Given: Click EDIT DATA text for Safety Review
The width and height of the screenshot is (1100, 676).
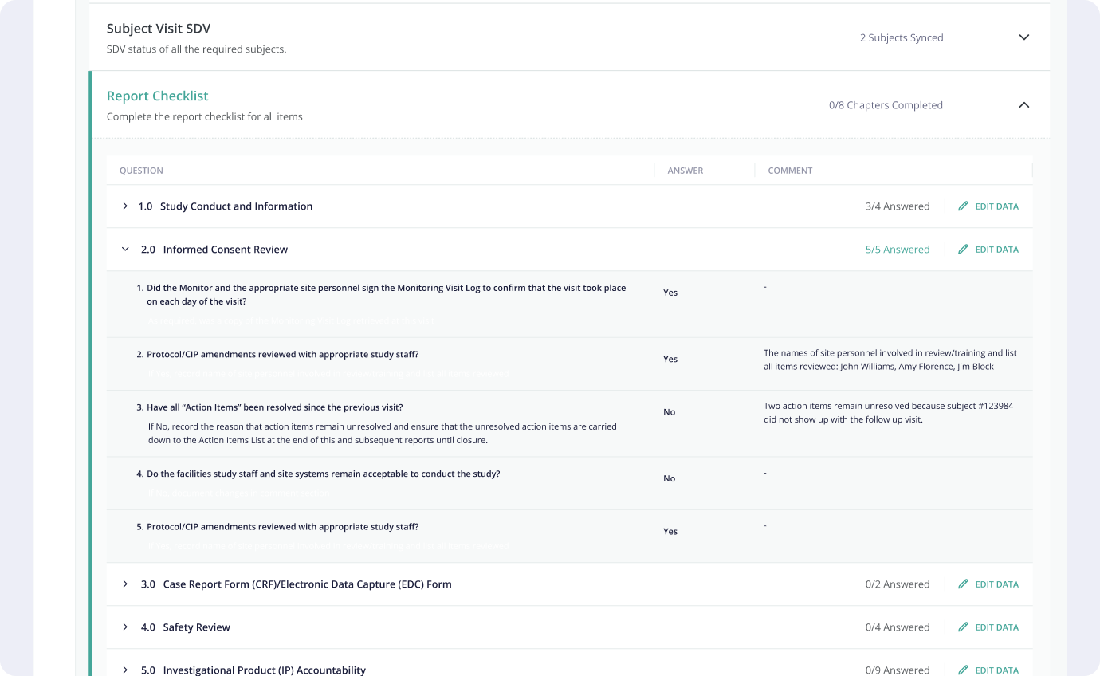Looking at the screenshot, I should pos(996,627).
